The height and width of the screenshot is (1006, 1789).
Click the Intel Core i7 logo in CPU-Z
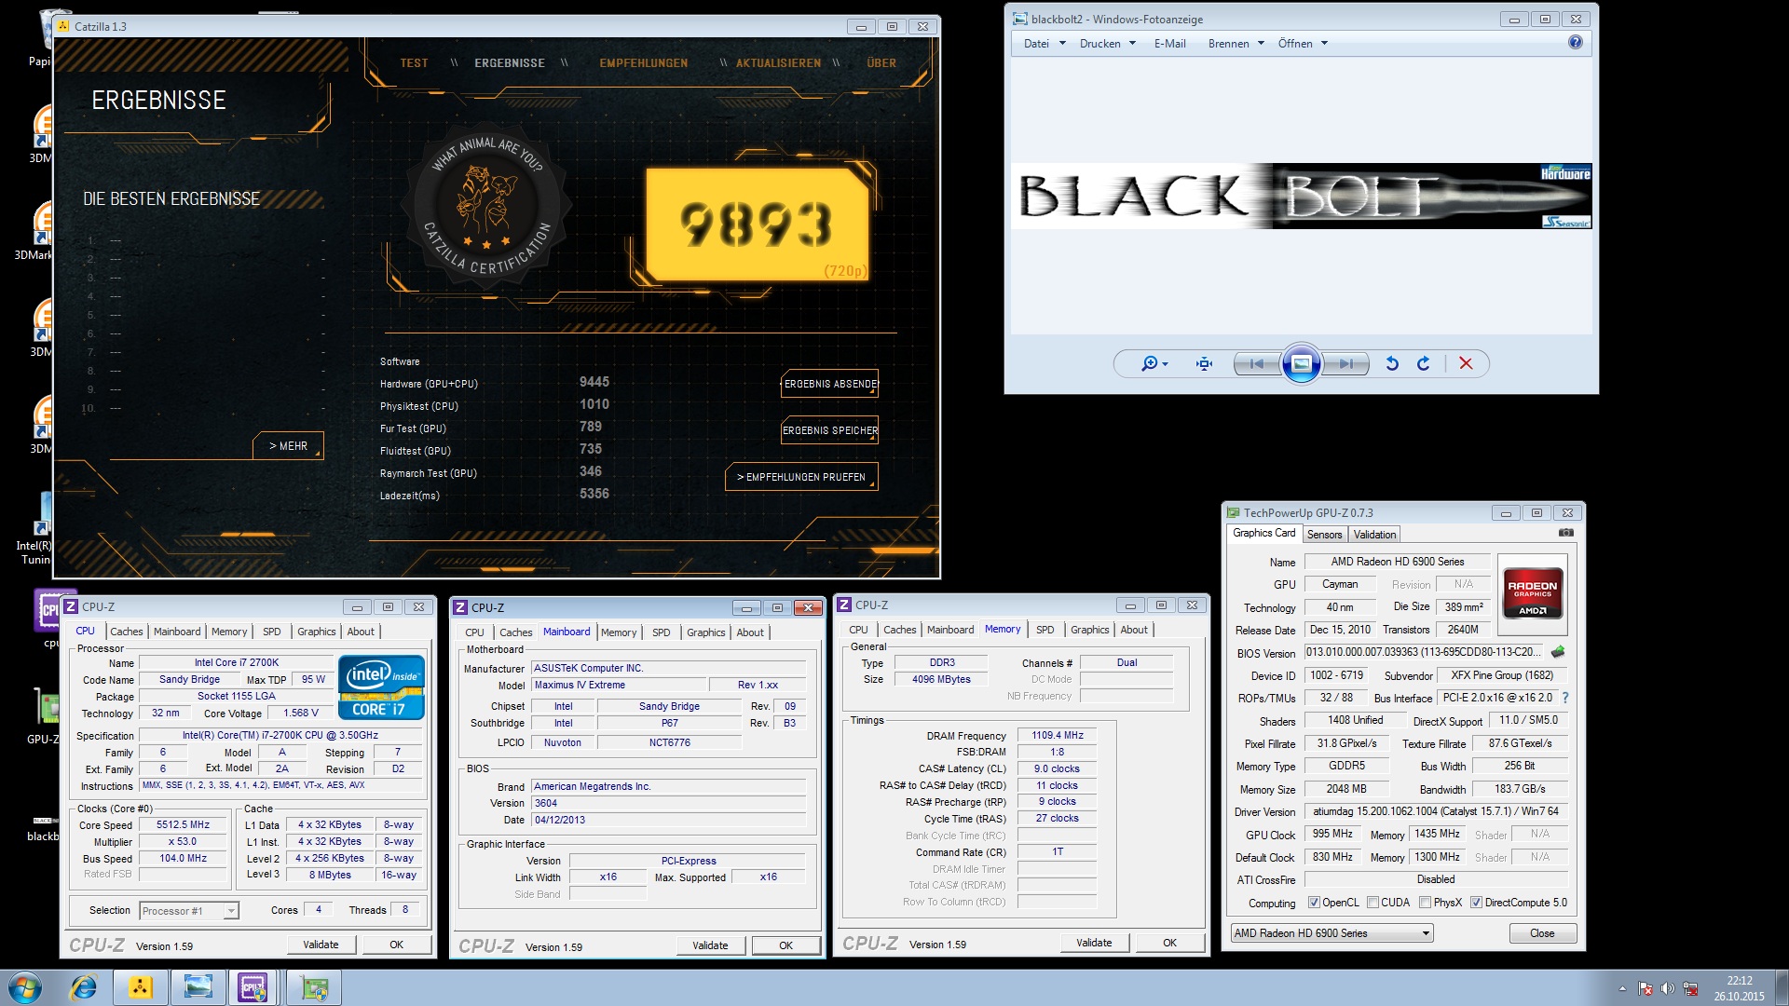point(381,688)
